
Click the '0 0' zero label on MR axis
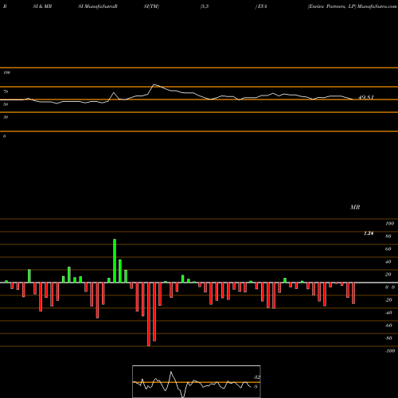point(390,287)
